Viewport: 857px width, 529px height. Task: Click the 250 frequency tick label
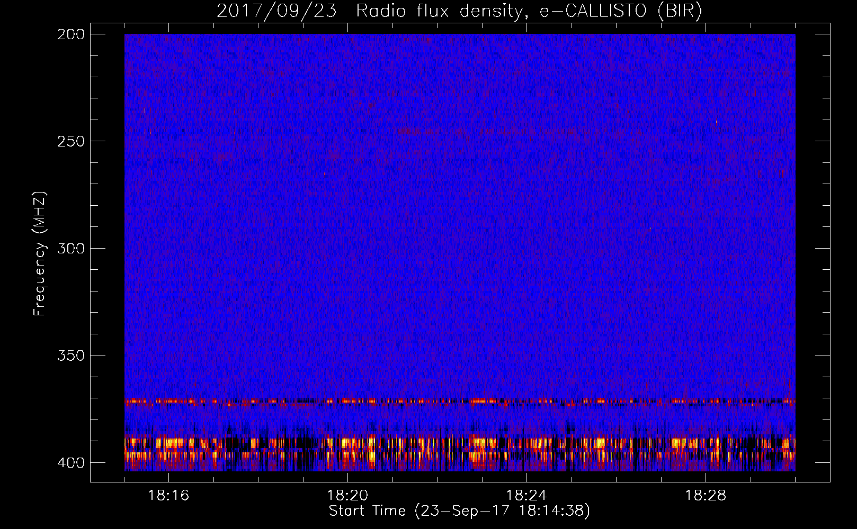pyautogui.click(x=70, y=141)
